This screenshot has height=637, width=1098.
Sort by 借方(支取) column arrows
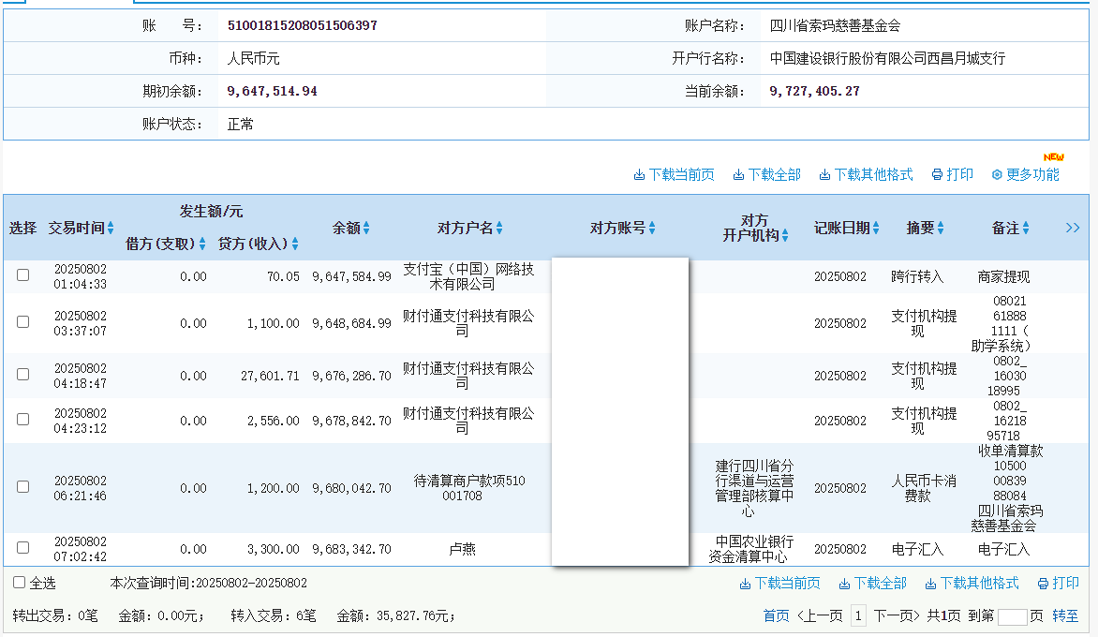202,244
